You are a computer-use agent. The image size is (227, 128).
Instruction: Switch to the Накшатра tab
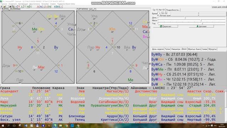[176, 49]
